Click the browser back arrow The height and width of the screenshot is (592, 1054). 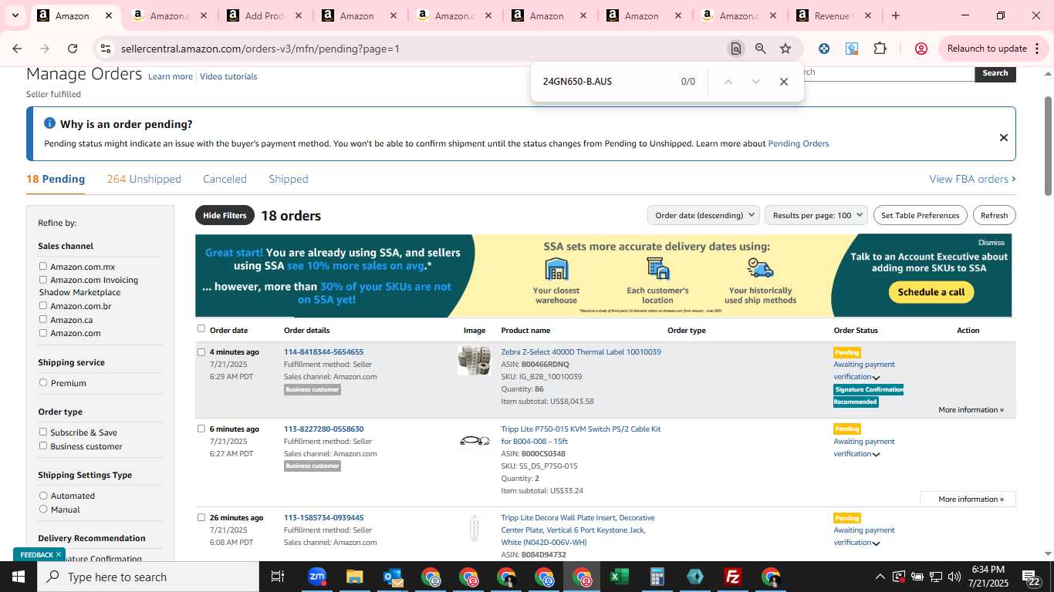17,49
